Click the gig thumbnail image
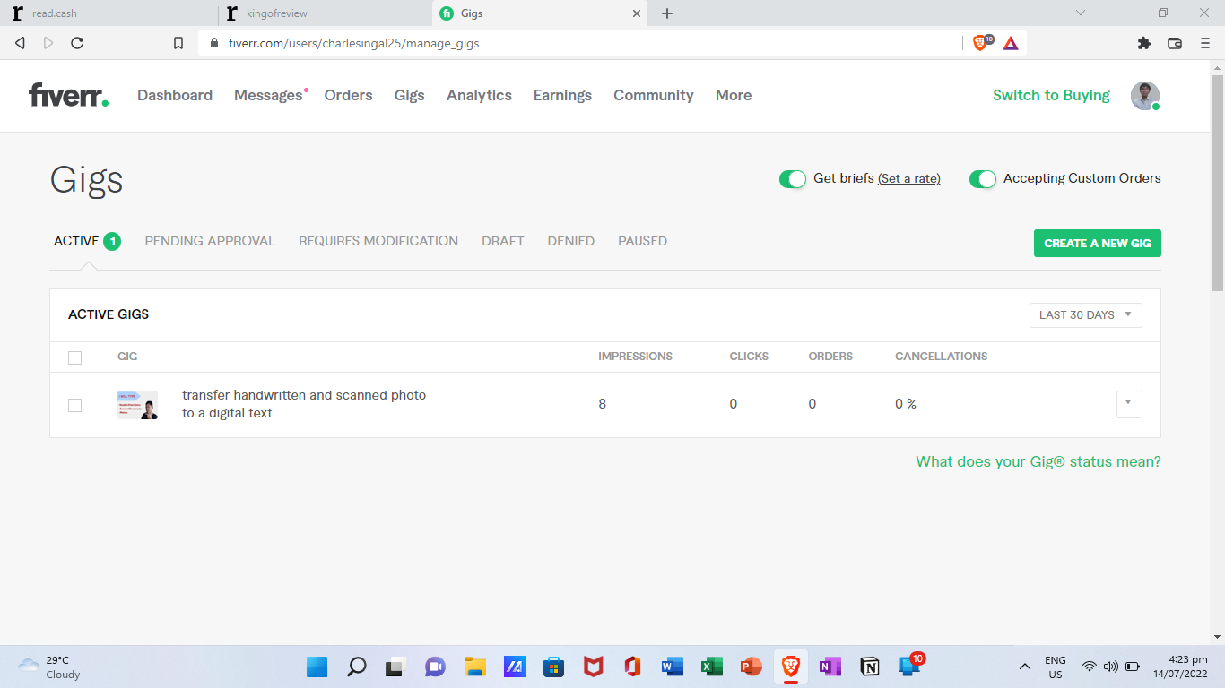This screenshot has height=688, width=1225. [x=137, y=405]
